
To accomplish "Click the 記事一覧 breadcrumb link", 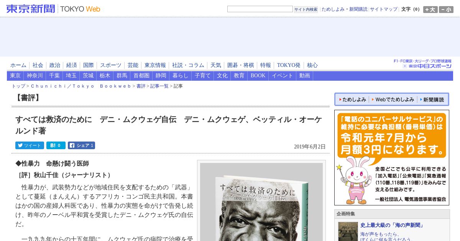I will pos(159,86).
